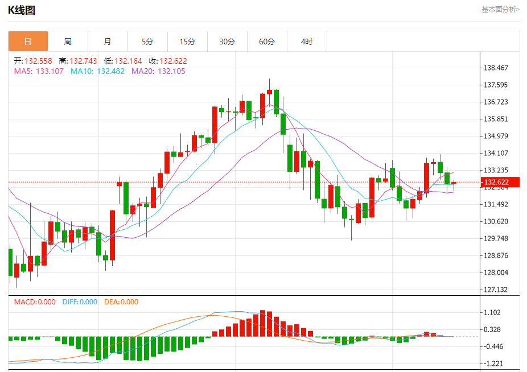Click the -0.446 MACD axis label
Screen dimensions: 527x372
click(492, 346)
